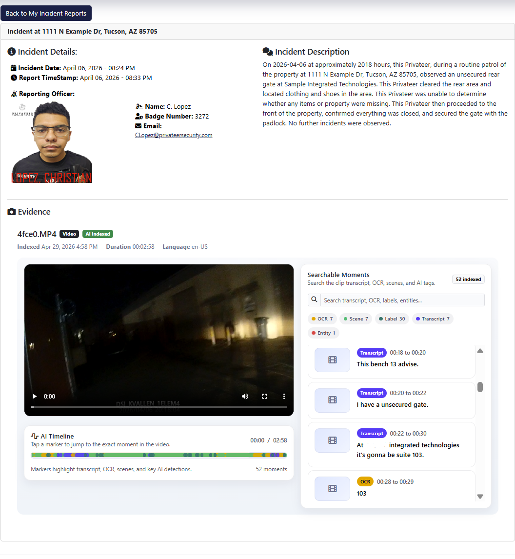Toggle the Entity 1 filter chip

[x=323, y=333]
